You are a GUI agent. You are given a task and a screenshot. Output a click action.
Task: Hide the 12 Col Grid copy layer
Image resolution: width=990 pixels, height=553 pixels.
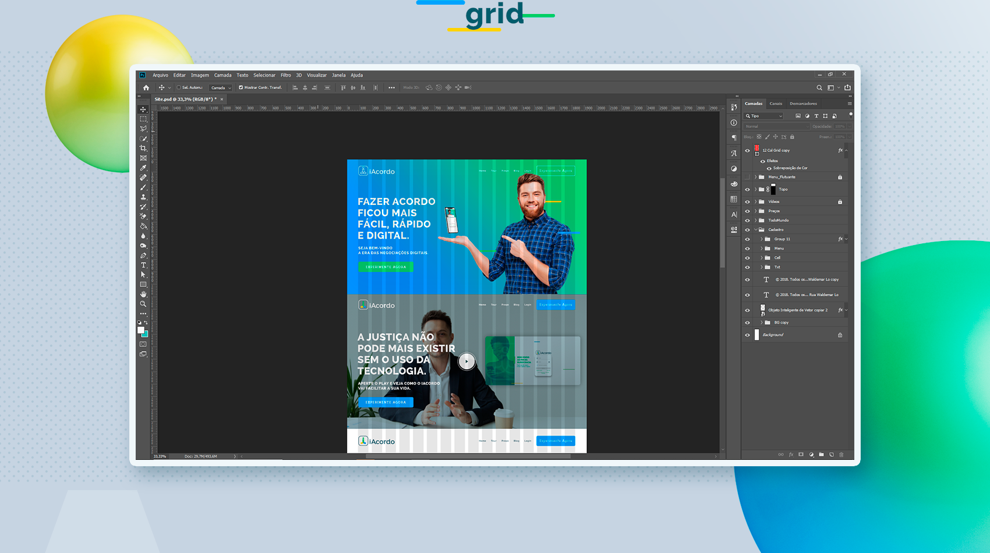click(x=748, y=151)
